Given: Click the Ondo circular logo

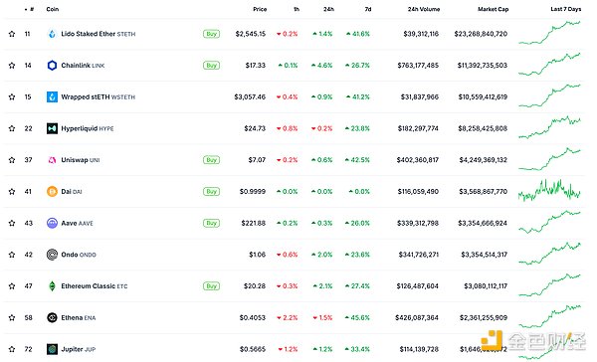Looking at the screenshot, I should point(52,255).
